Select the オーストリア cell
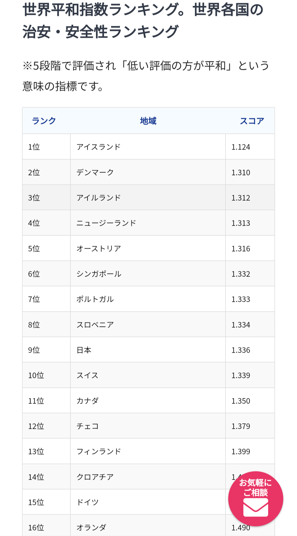The width and height of the screenshot is (297, 536). click(x=98, y=248)
